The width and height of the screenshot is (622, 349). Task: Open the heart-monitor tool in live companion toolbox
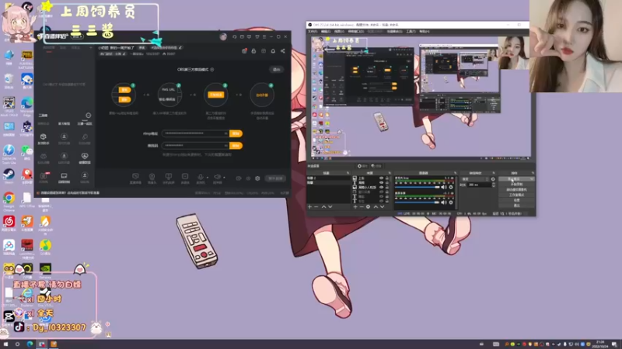click(x=85, y=157)
